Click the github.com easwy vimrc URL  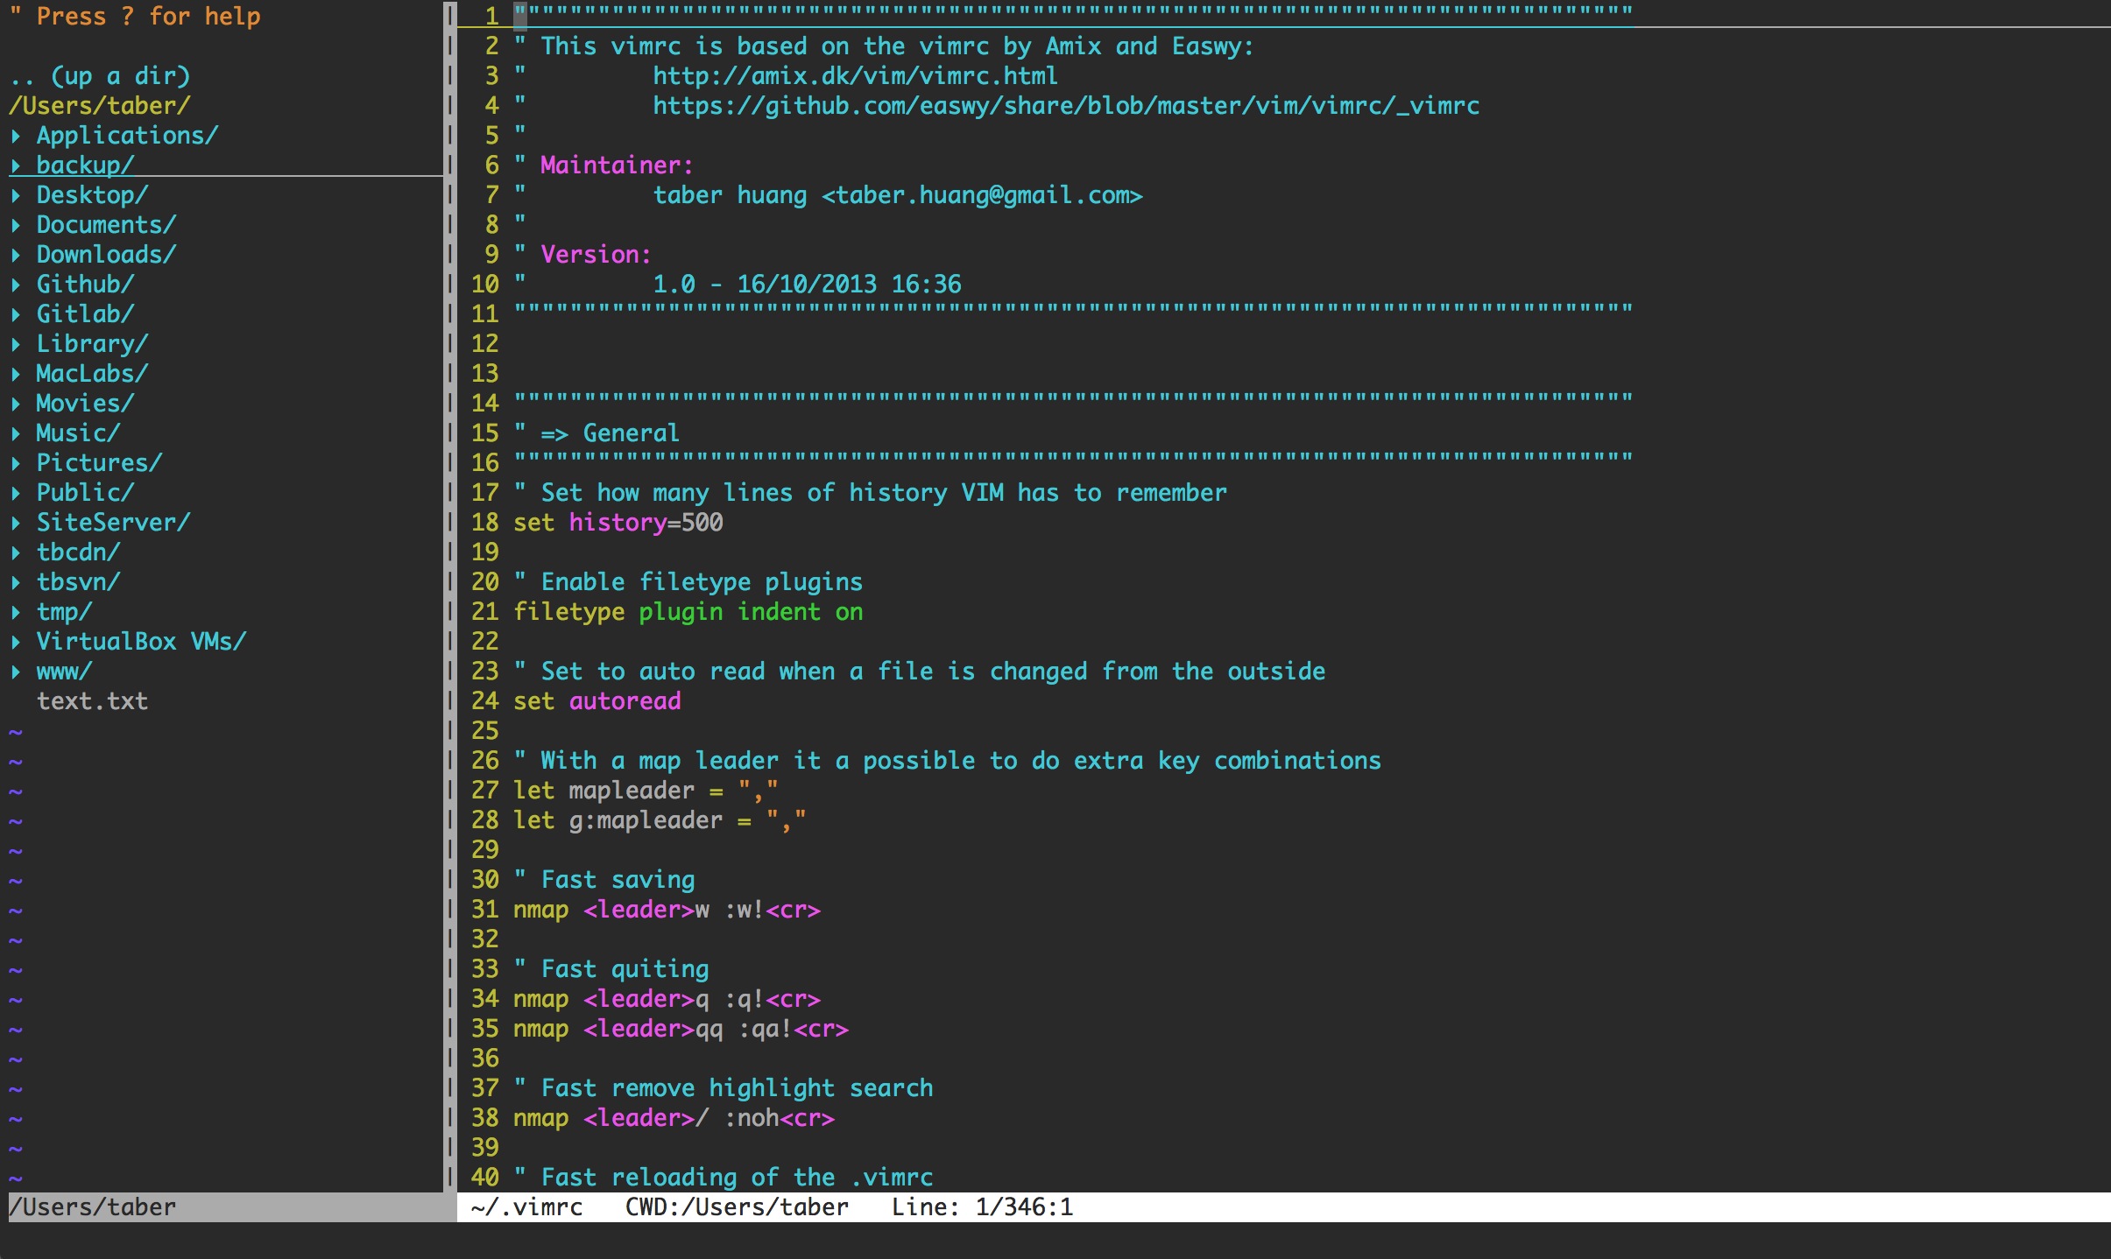[1065, 106]
